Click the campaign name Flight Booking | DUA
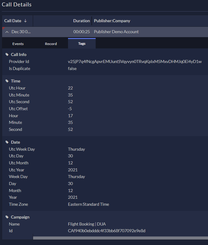 [x=87, y=224]
